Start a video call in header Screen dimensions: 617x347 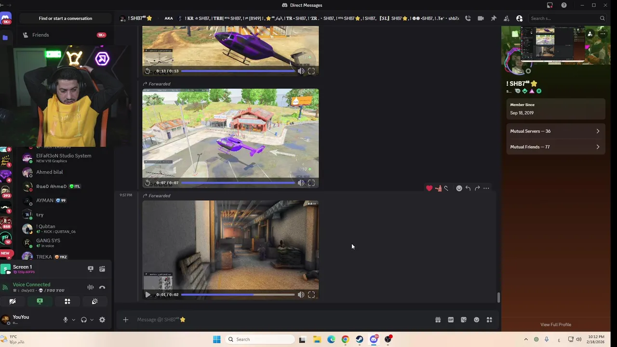[481, 18]
